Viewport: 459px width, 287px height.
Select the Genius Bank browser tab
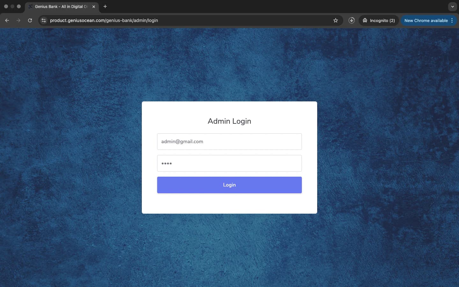(62, 7)
